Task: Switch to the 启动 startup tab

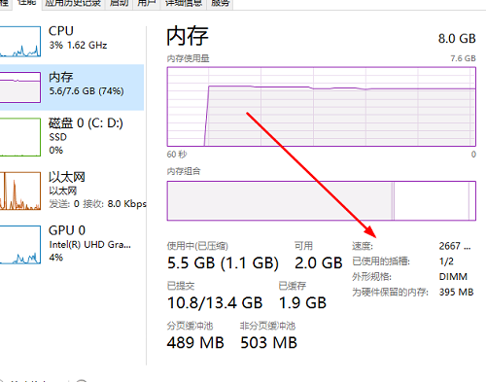Action: pos(119,4)
